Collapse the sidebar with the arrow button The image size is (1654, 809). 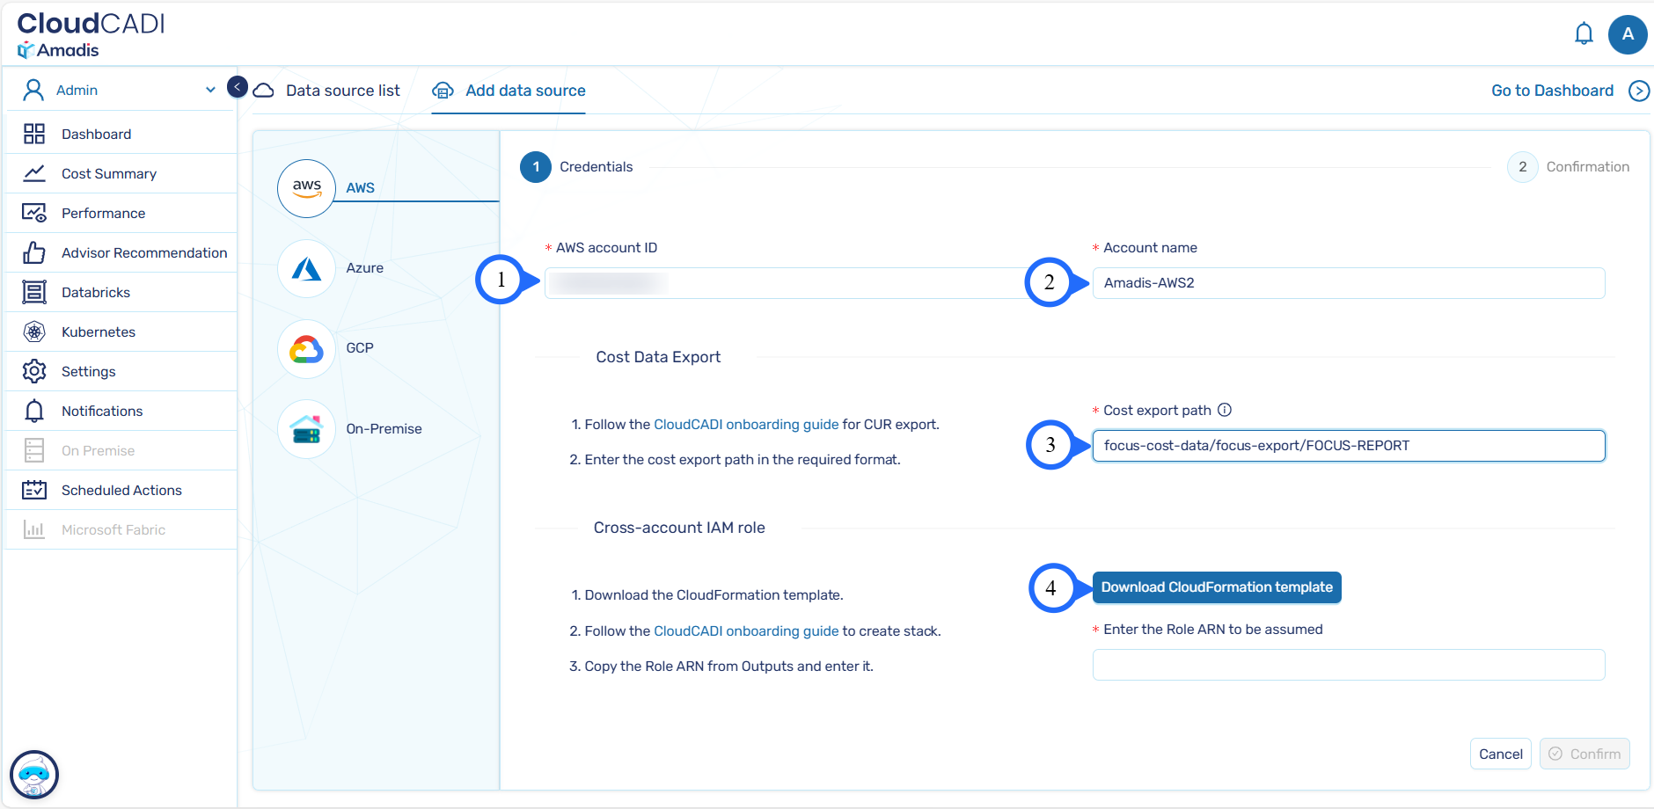pyautogui.click(x=238, y=87)
